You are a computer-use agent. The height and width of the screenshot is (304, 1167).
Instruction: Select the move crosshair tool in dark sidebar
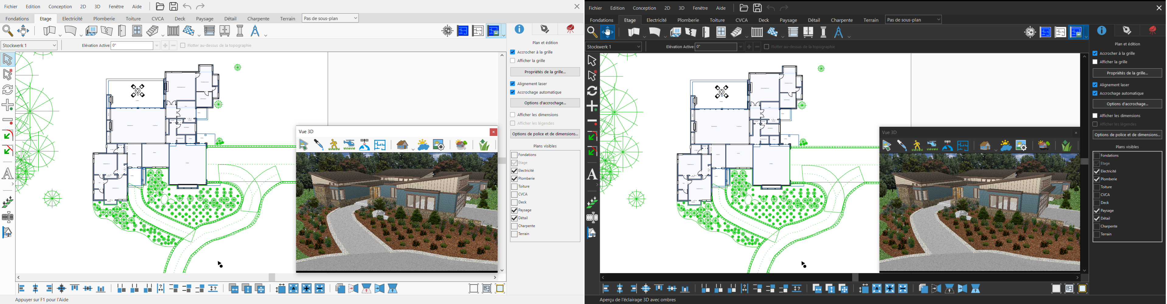592,106
